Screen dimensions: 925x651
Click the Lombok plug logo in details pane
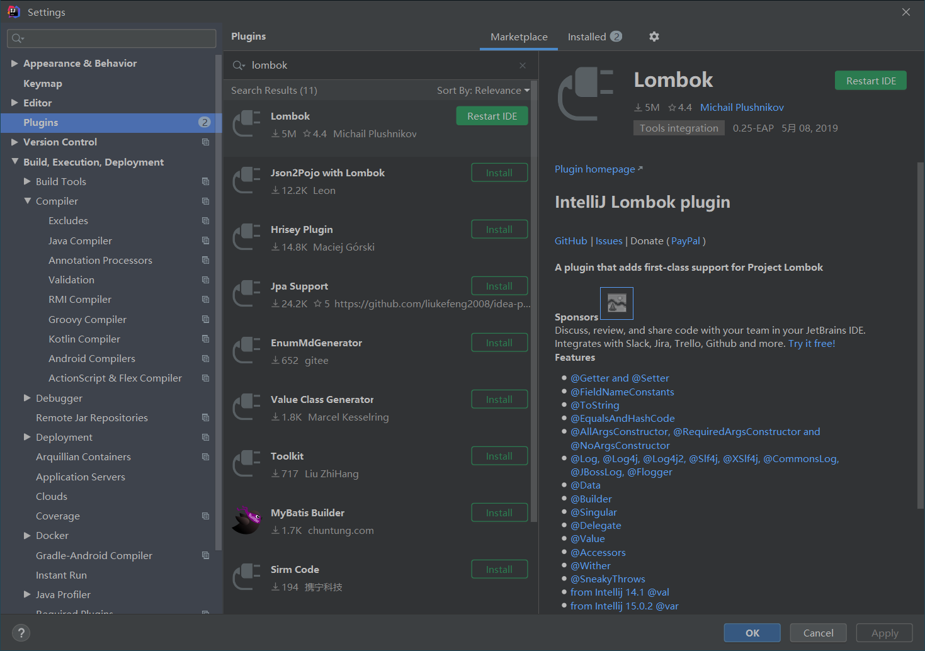click(x=585, y=93)
